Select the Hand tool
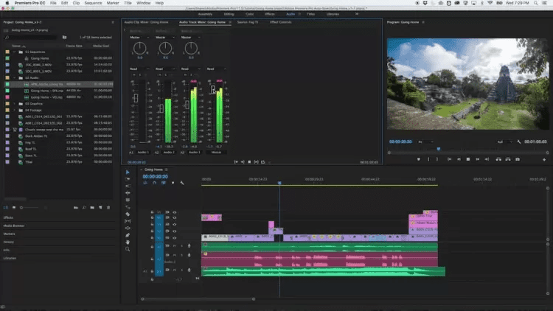553x311 pixels. click(128, 241)
